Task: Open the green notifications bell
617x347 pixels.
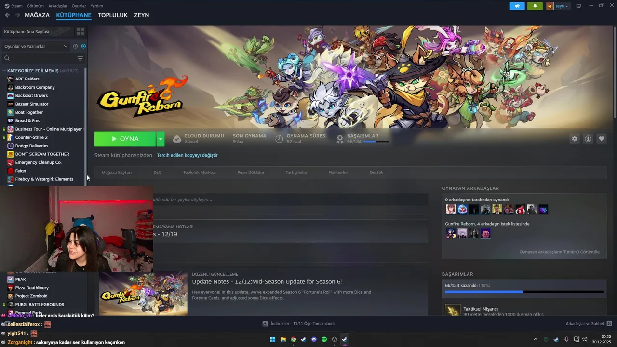Action: click(x=535, y=6)
